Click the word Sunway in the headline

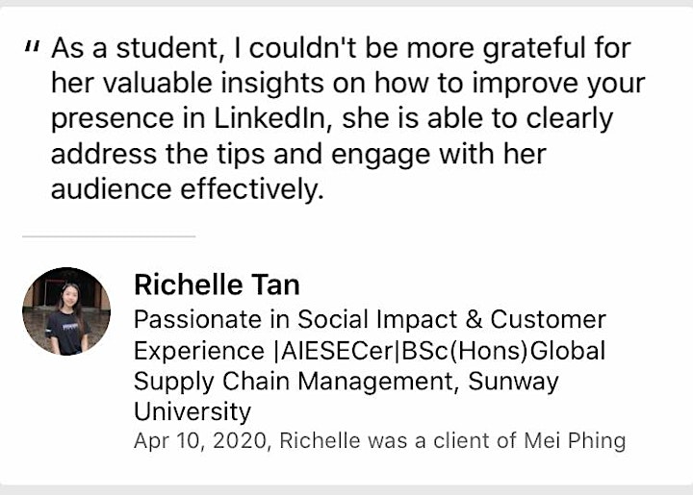click(513, 382)
